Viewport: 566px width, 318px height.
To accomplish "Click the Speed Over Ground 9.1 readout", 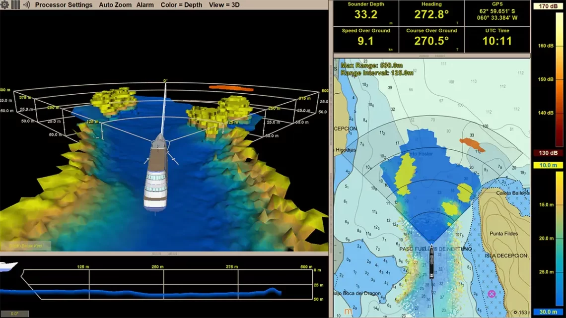I will [365, 40].
